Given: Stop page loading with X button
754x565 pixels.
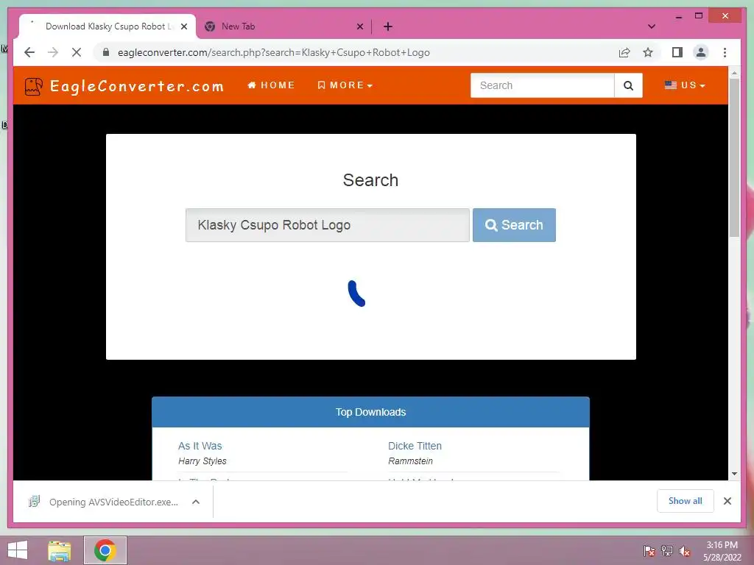Looking at the screenshot, I should (x=77, y=52).
